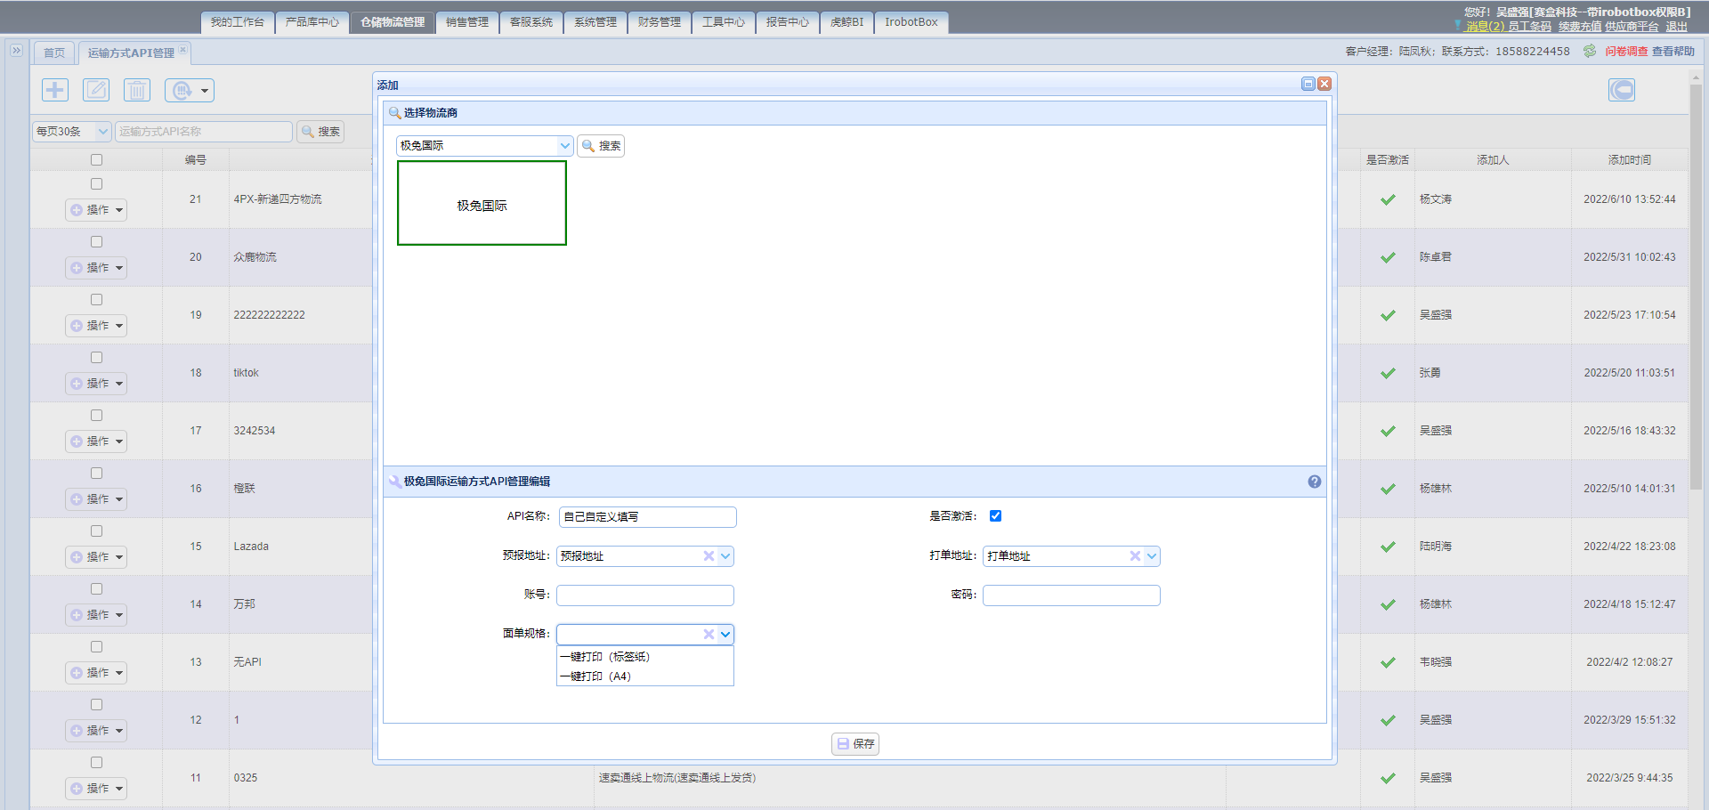Check the row 14 万邦 checkbox
The width and height of the screenshot is (1709, 810).
coord(96,589)
